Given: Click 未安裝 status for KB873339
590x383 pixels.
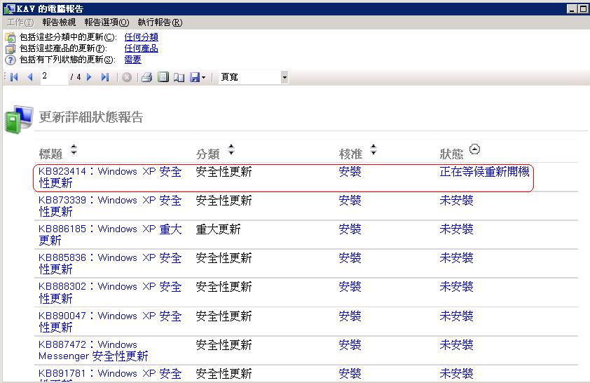Looking at the screenshot, I should [456, 201].
